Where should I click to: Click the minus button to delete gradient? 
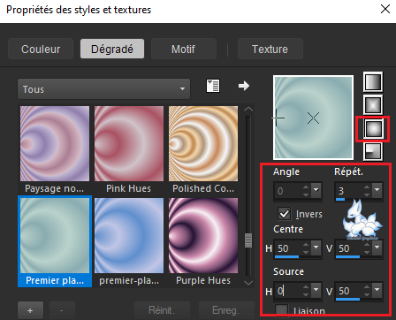coord(62,310)
